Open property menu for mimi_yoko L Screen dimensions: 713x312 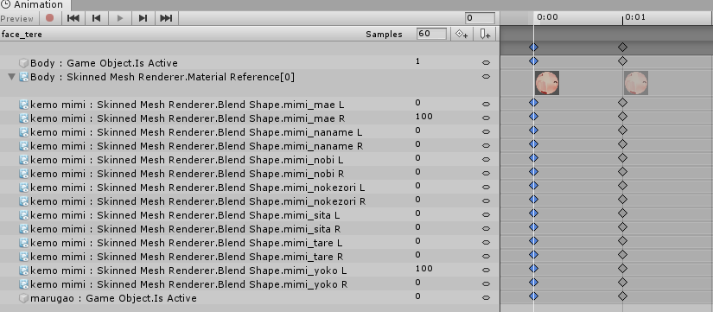click(486, 271)
